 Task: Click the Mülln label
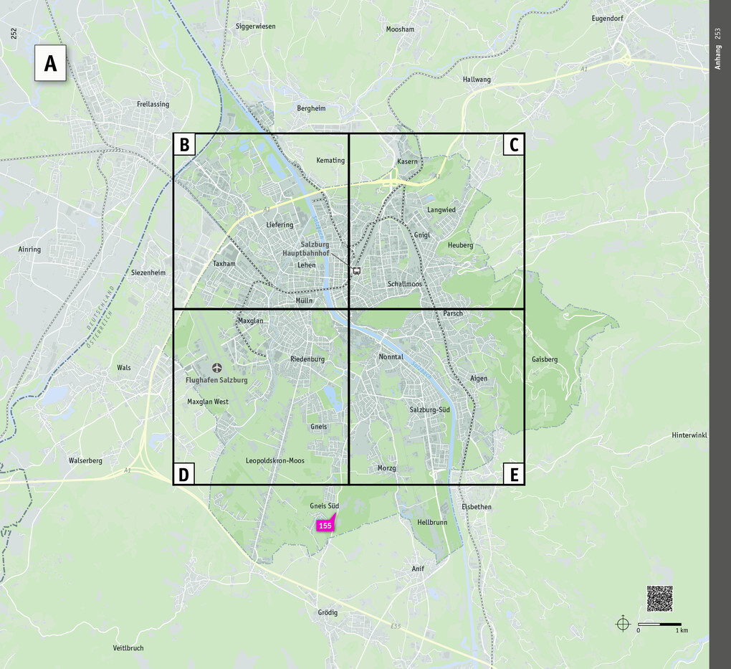click(x=304, y=300)
